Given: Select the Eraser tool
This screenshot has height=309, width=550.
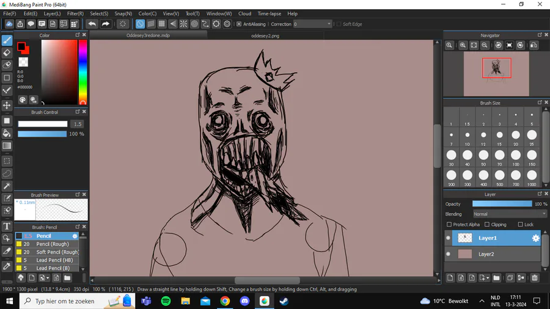Looking at the screenshot, I should (x=7, y=53).
